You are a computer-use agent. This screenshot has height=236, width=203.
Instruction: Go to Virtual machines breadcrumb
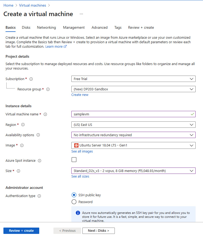32,6
